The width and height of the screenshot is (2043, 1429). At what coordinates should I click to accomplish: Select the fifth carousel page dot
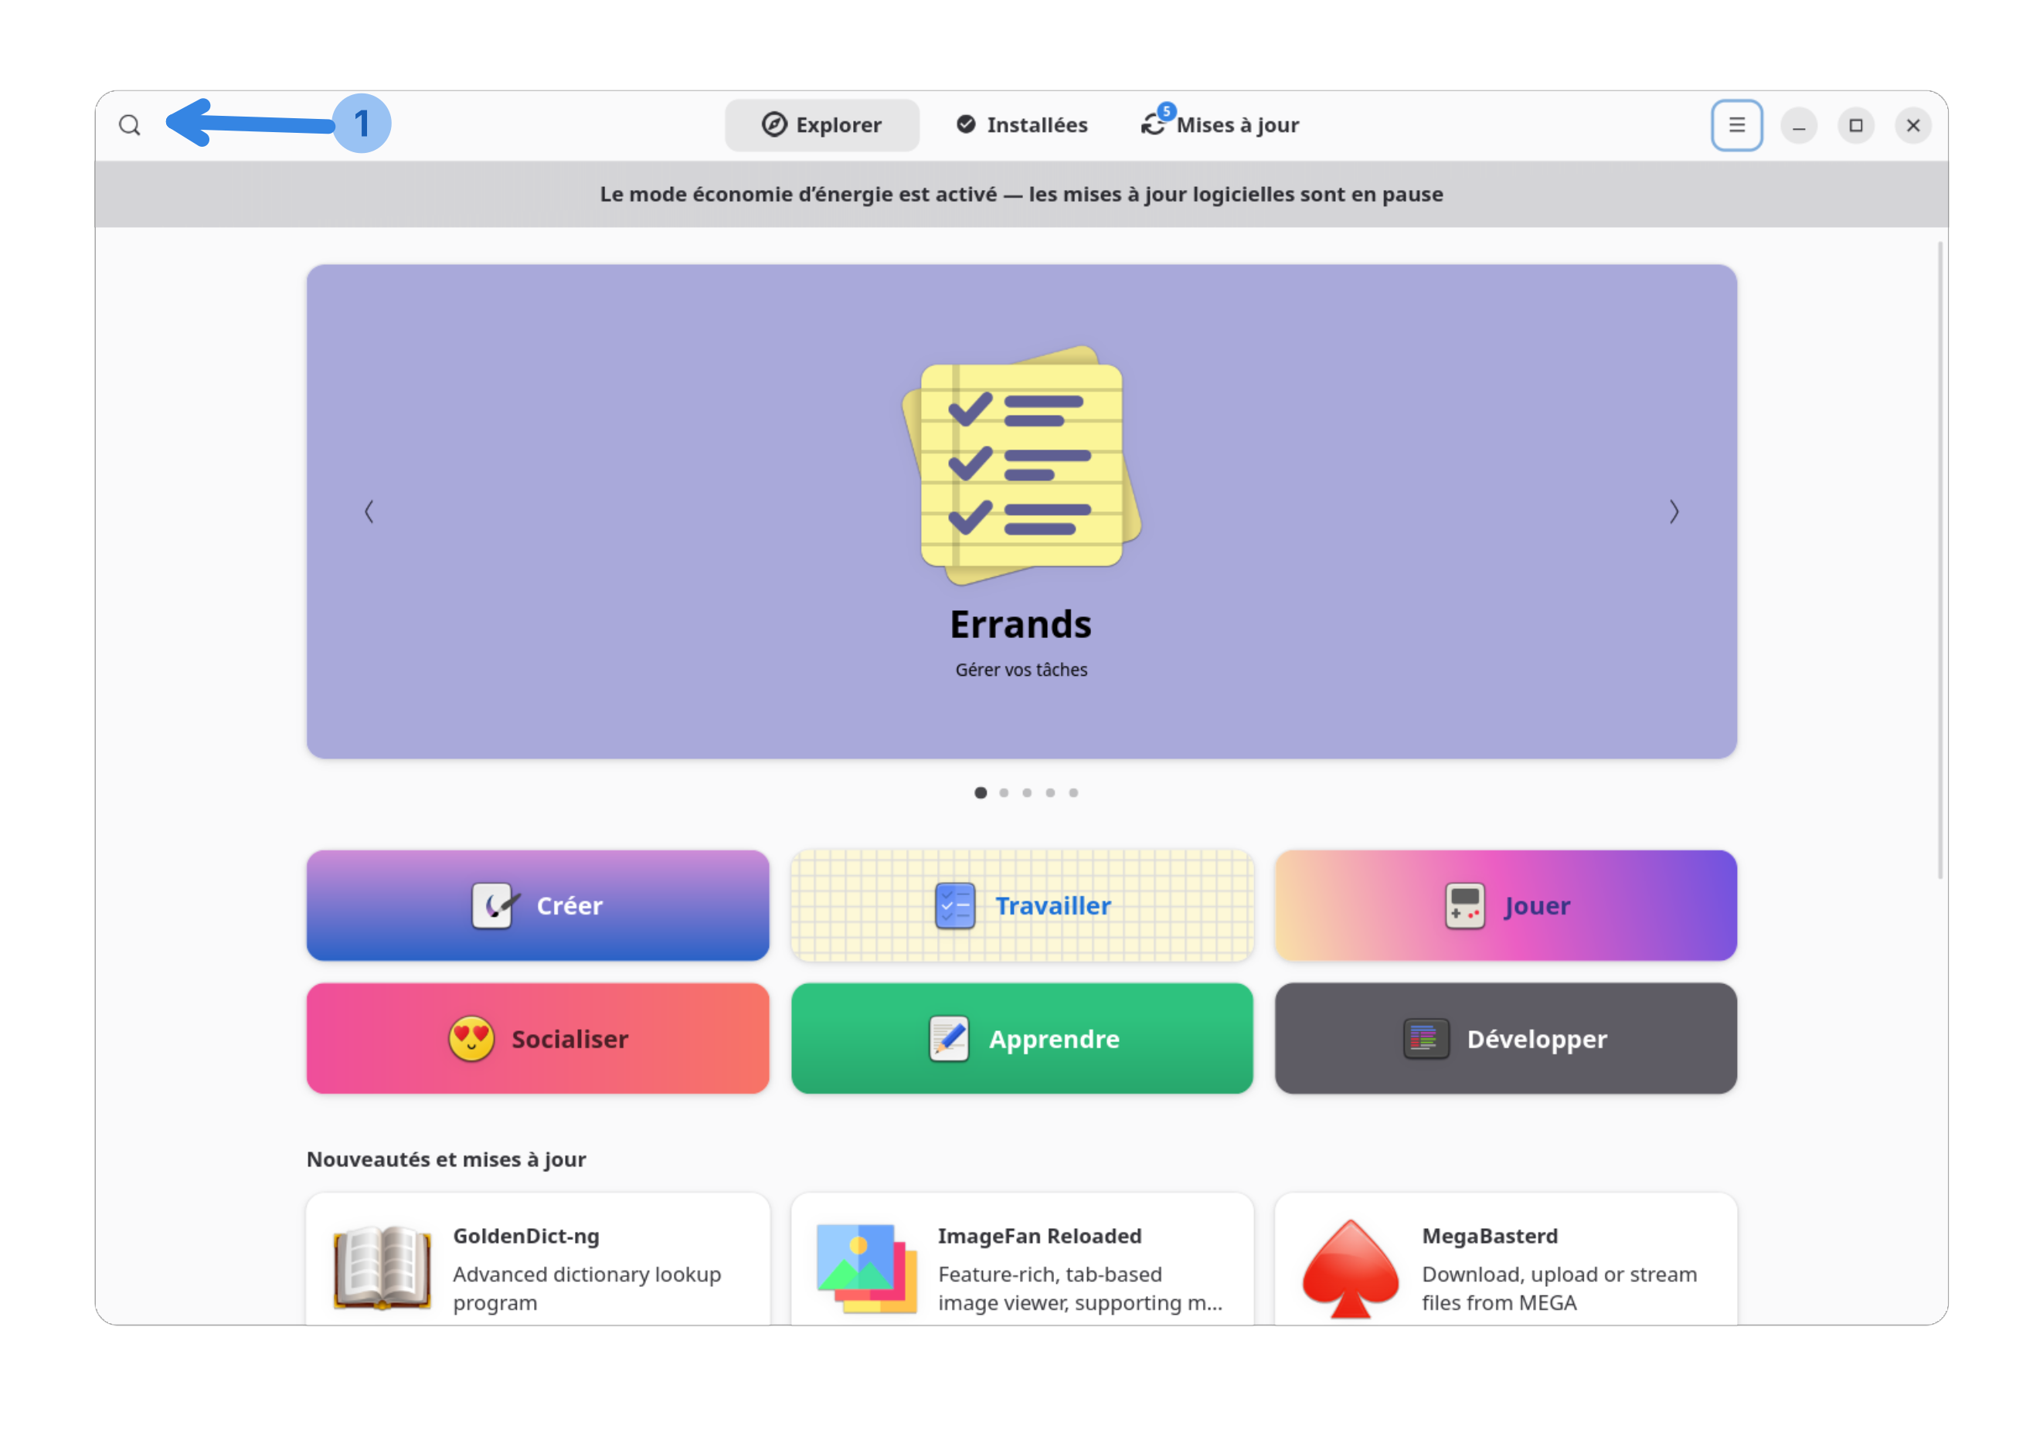pos(1073,793)
